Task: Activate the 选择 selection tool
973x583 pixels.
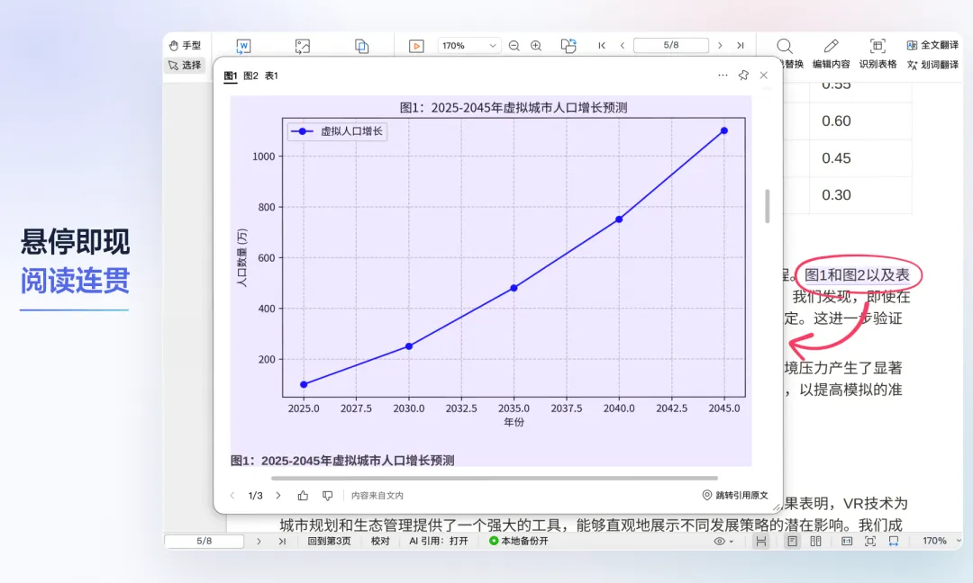Action: pyautogui.click(x=185, y=65)
